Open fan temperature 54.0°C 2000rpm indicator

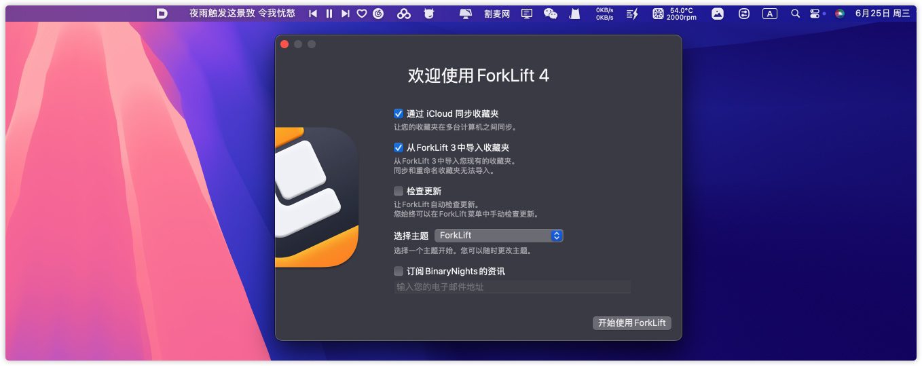674,14
